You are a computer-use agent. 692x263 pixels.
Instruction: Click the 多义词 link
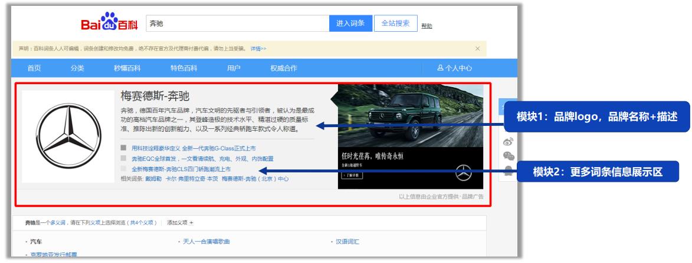pos(57,223)
